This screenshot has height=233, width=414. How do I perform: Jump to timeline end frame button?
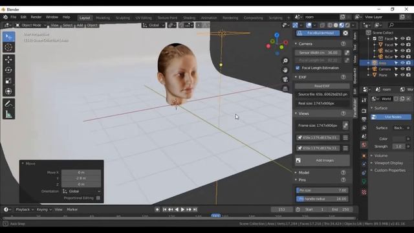(x=195, y=210)
